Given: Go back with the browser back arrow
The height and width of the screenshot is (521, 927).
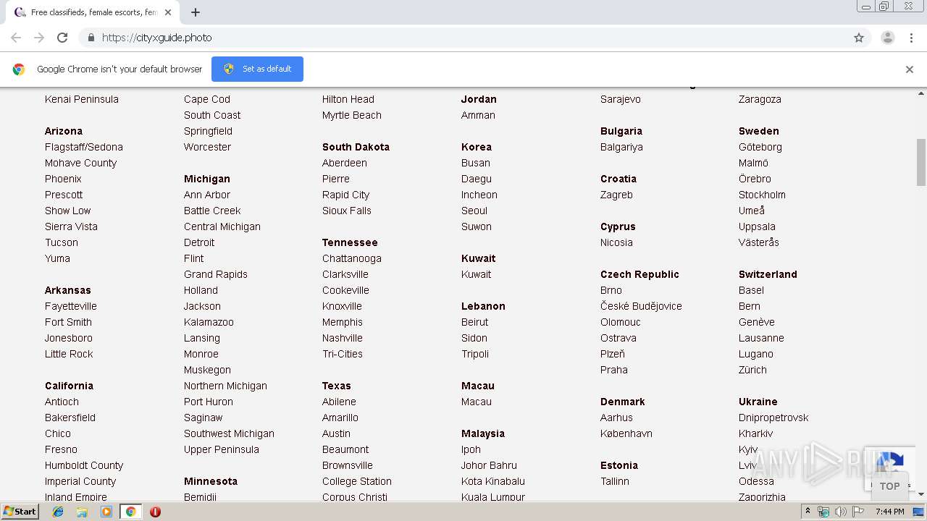Looking at the screenshot, I should click(x=16, y=38).
